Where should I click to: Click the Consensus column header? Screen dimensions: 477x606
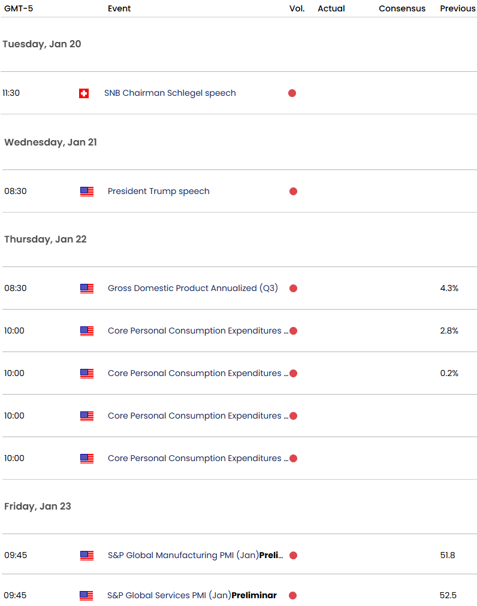click(x=401, y=8)
